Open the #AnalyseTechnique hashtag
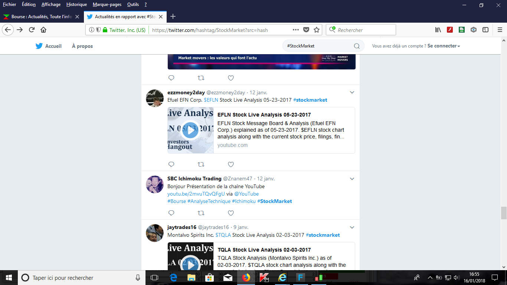Image resolution: width=507 pixels, height=285 pixels. 209,201
